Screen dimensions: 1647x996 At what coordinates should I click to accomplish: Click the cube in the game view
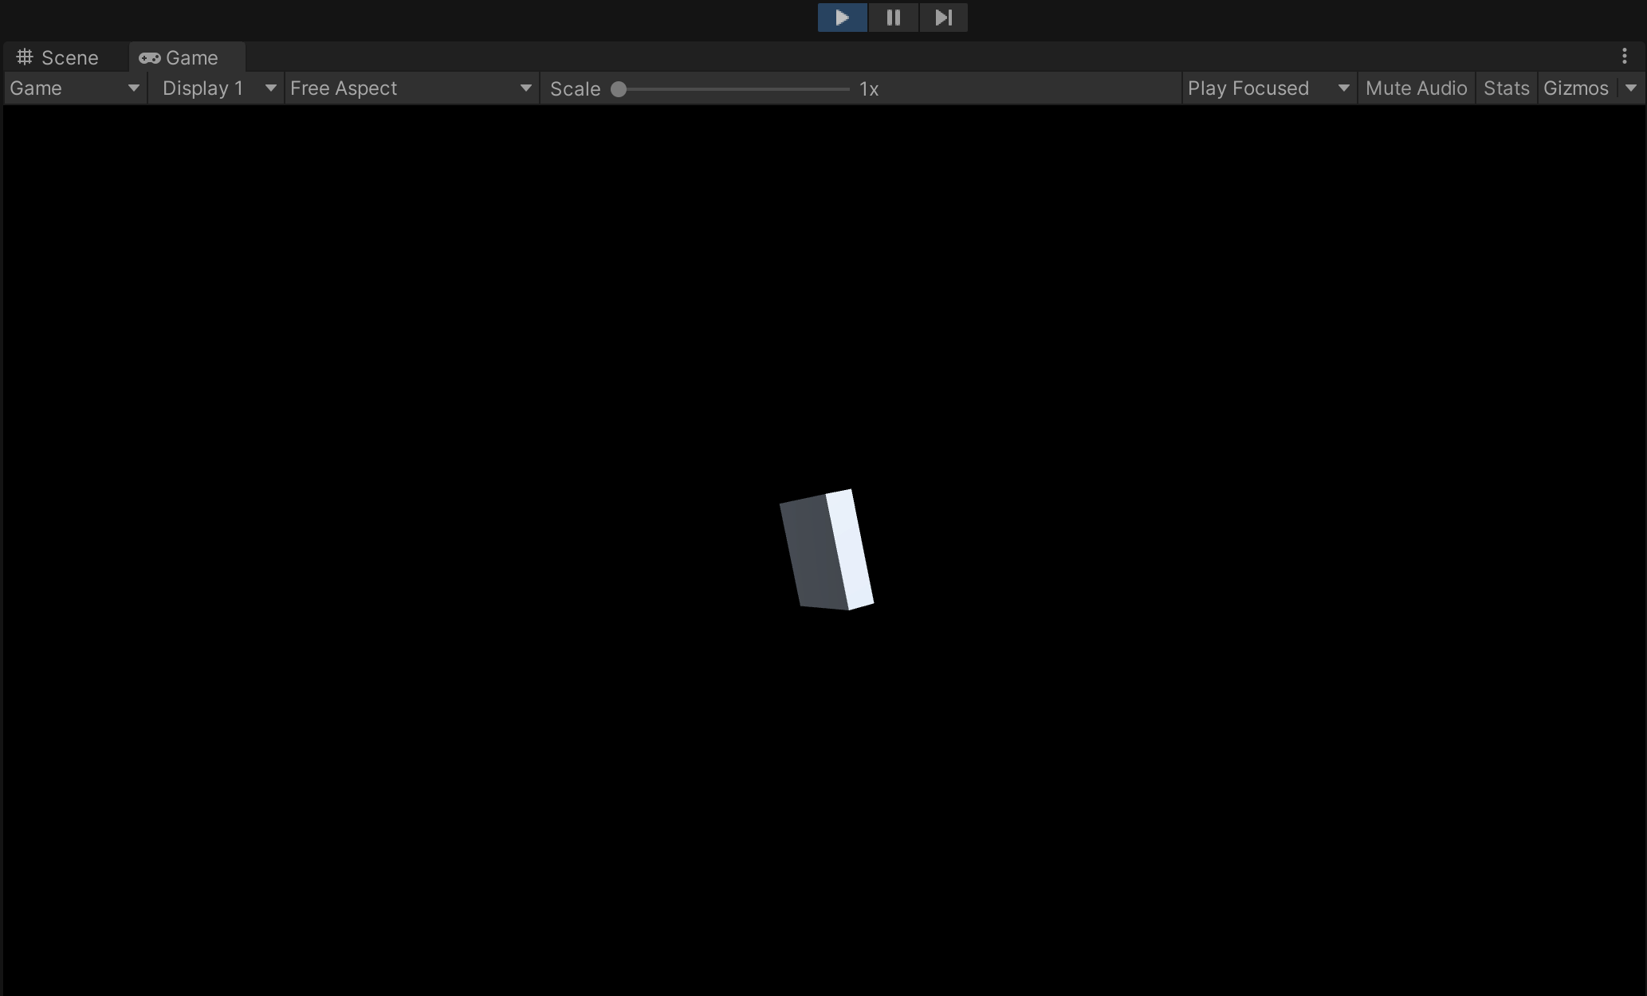[826, 550]
